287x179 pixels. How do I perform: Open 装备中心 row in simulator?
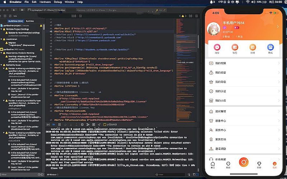(244, 121)
